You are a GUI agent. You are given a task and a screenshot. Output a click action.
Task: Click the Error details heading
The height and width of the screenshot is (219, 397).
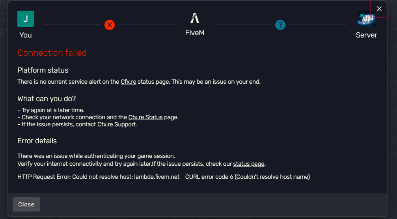point(37,141)
